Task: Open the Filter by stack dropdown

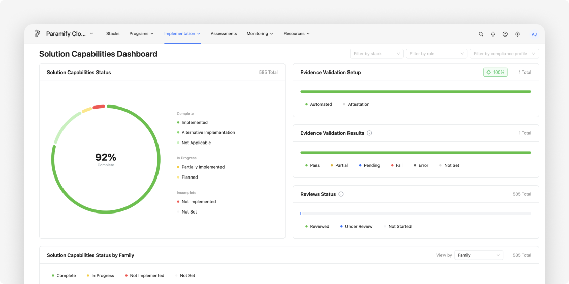Action: (x=376, y=54)
